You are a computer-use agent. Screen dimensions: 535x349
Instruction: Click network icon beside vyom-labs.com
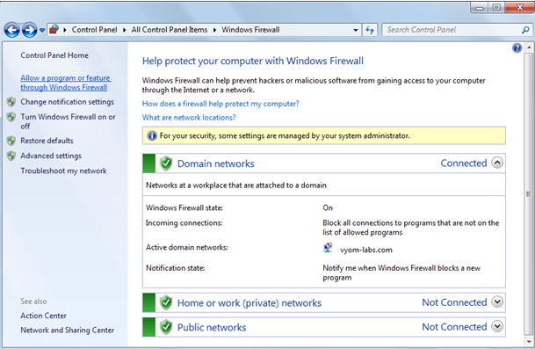click(x=328, y=248)
